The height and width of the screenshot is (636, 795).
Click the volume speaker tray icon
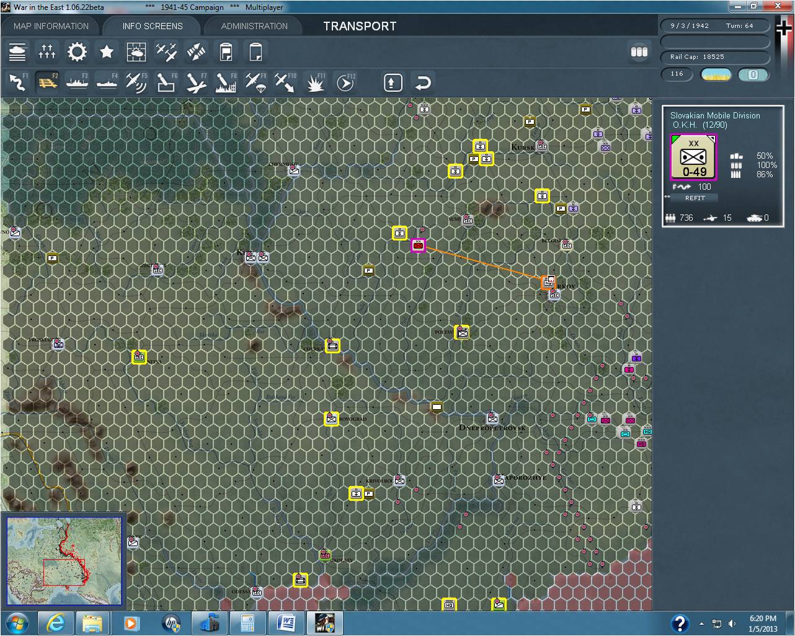click(732, 624)
